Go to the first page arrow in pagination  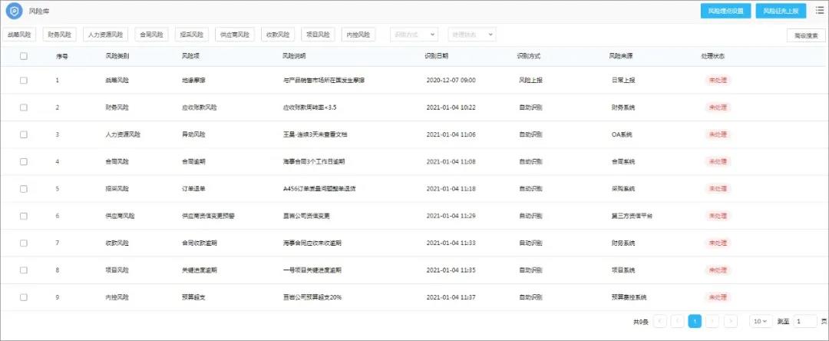[660, 321]
